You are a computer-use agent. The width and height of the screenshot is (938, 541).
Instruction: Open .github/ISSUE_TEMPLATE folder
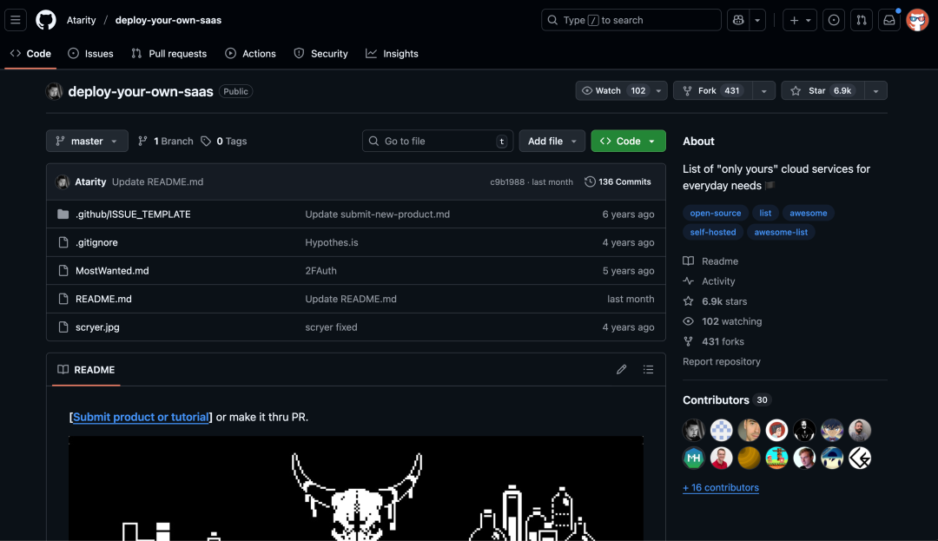(x=133, y=214)
